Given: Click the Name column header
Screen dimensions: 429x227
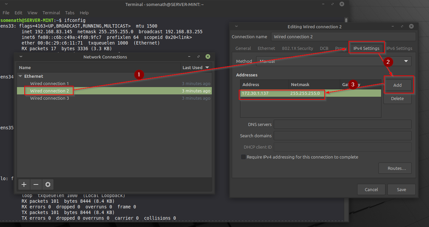Looking at the screenshot, I should pos(99,67).
